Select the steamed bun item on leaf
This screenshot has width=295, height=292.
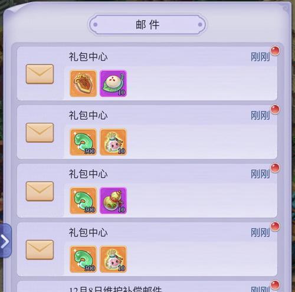click(113, 84)
